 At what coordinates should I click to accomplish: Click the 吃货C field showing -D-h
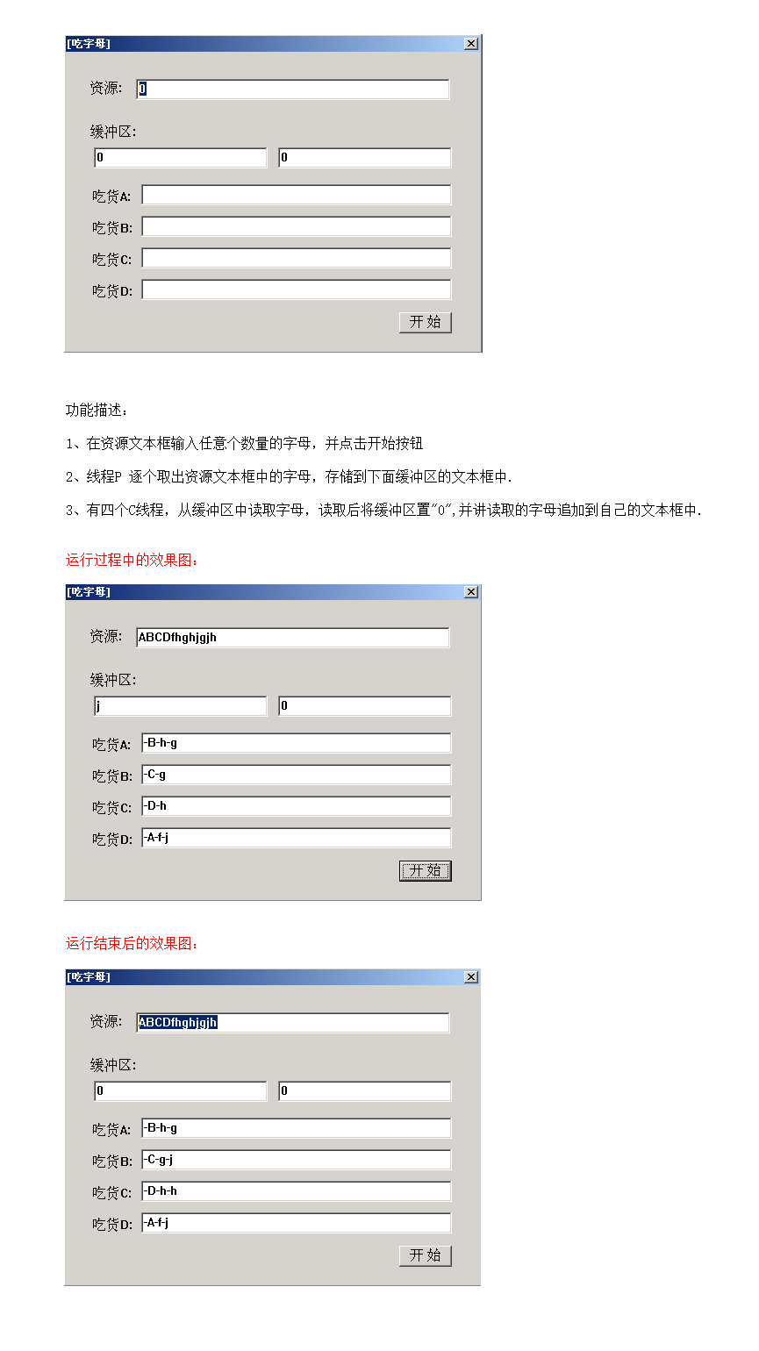pos(297,806)
